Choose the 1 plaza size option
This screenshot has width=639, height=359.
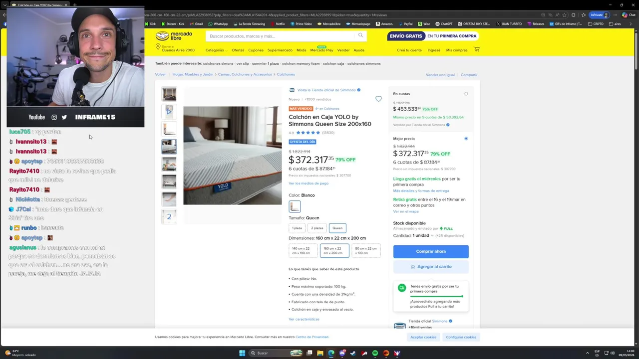[297, 228]
